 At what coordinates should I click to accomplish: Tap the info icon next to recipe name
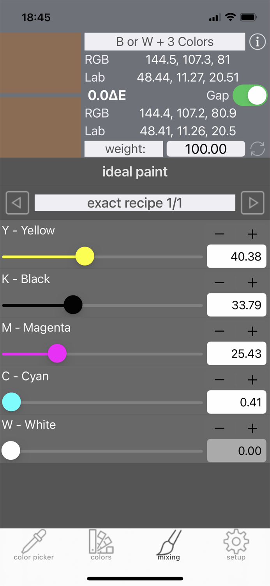click(x=257, y=41)
